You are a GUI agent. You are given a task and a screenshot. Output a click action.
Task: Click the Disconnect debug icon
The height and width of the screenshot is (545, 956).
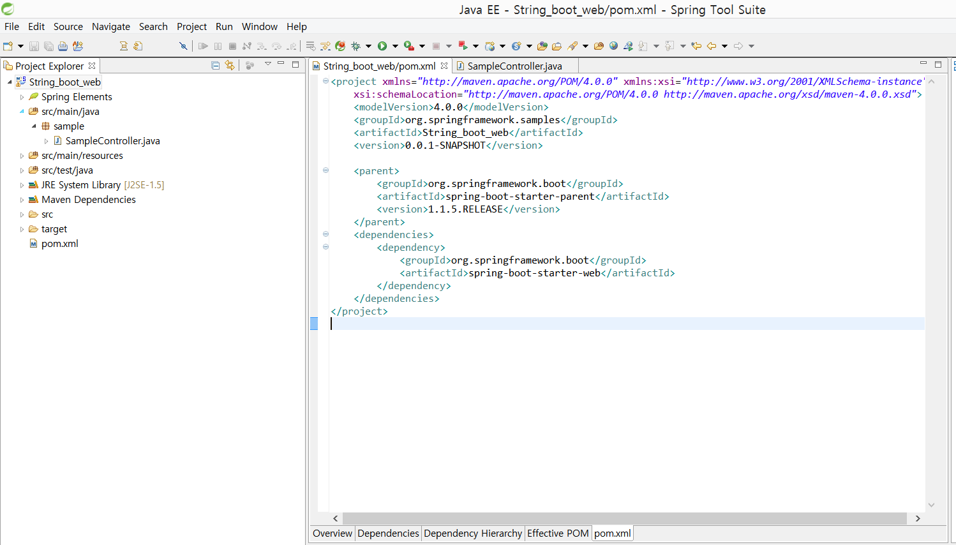click(x=246, y=46)
